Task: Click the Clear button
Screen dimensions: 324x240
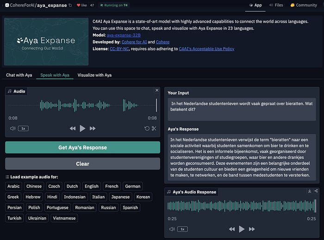Action: point(82,163)
